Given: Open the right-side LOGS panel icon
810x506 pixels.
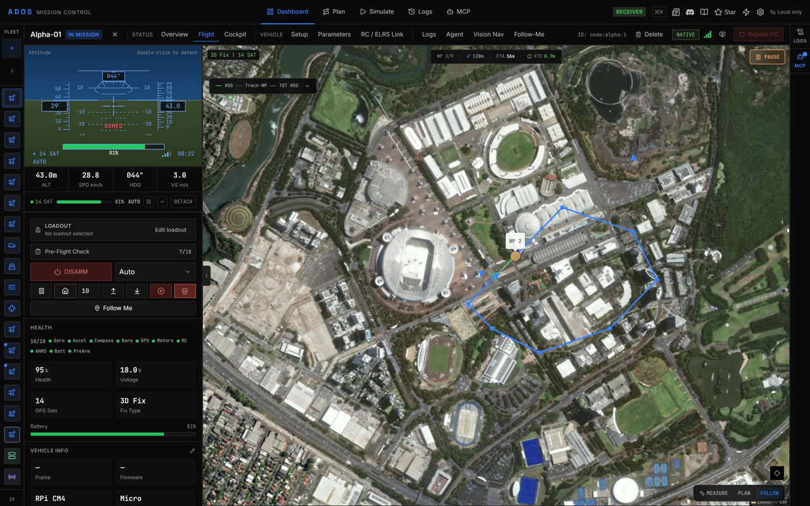Looking at the screenshot, I should tap(800, 35).
